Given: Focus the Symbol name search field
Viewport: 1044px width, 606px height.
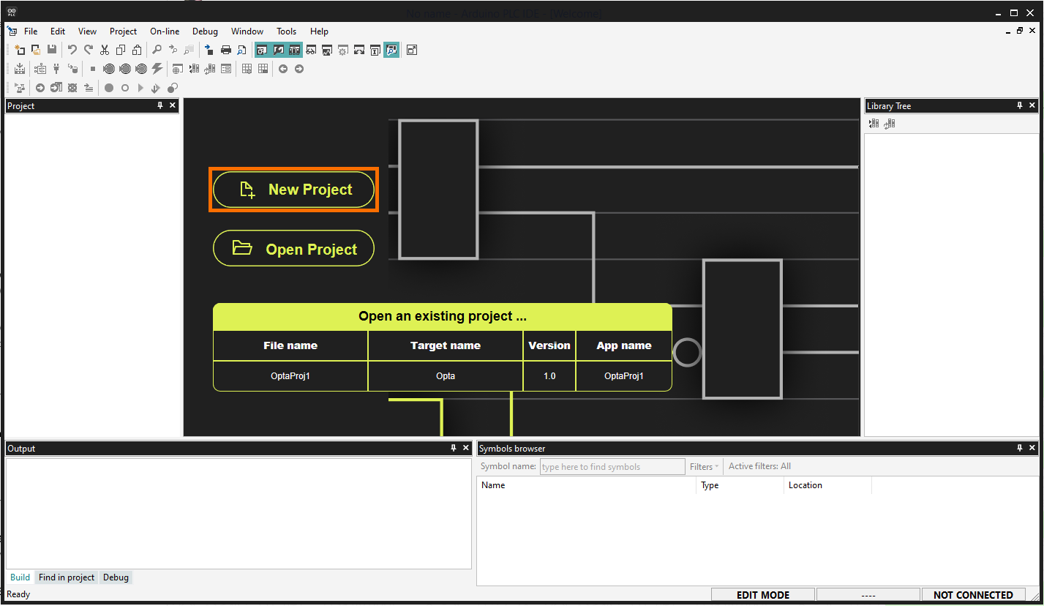Looking at the screenshot, I should (612, 466).
